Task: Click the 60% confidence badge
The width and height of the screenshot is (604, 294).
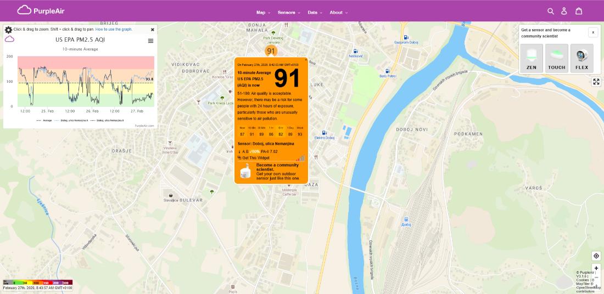Action: pos(254,151)
